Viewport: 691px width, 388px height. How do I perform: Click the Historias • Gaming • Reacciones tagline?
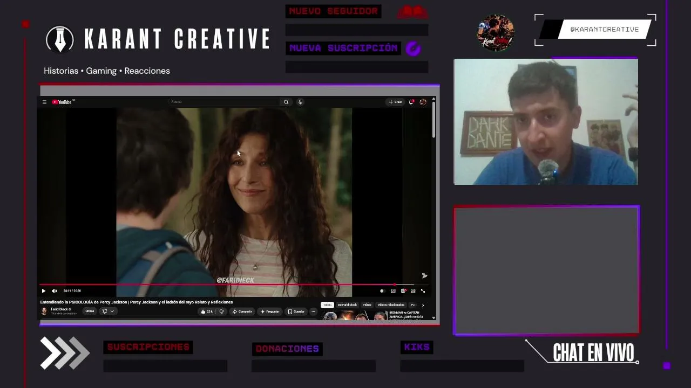click(107, 71)
